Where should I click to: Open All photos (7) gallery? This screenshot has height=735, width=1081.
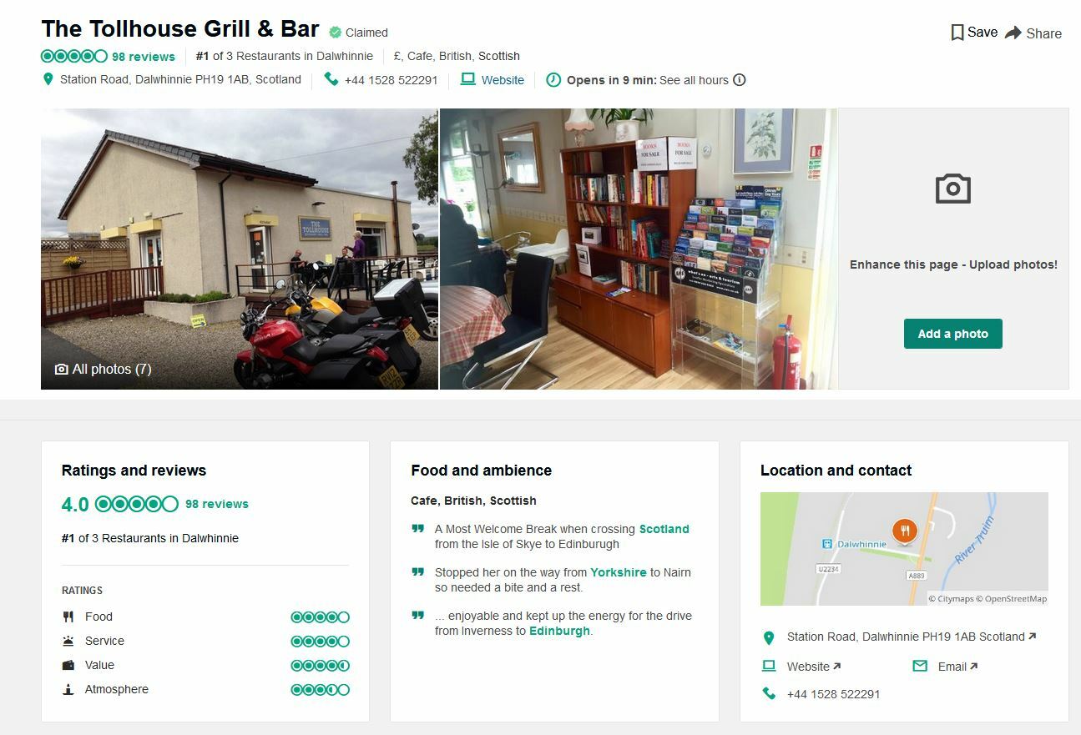[103, 369]
